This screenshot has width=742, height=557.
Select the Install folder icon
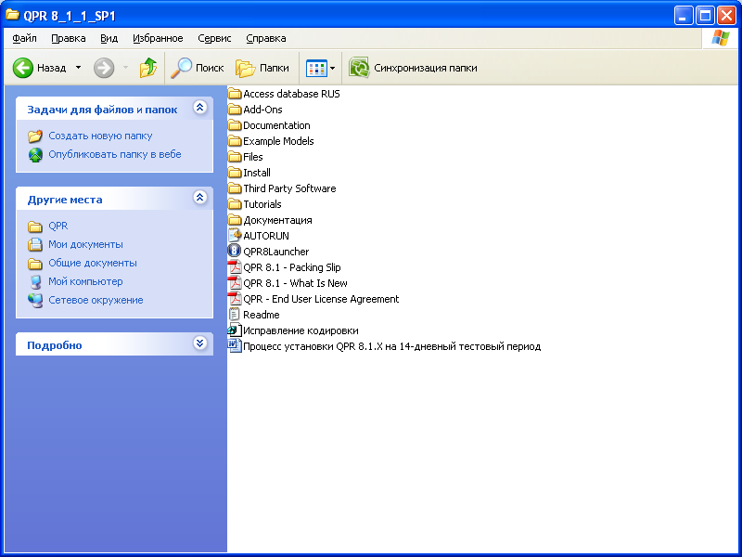click(235, 173)
